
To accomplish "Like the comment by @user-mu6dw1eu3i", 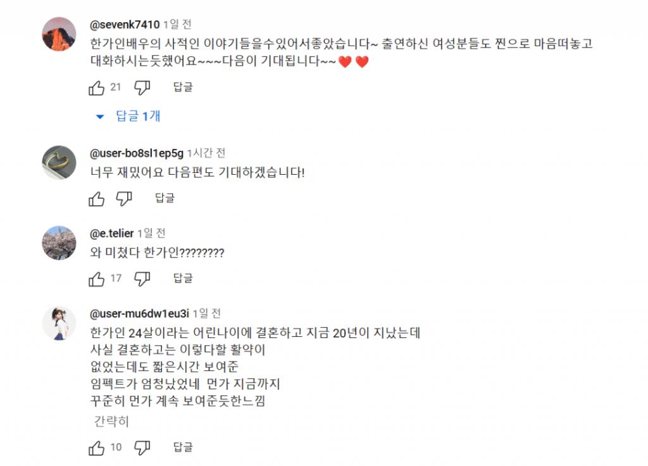I will (97, 448).
